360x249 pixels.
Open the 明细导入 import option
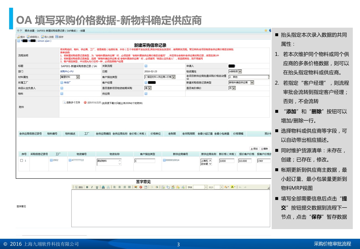coord(33,37)
